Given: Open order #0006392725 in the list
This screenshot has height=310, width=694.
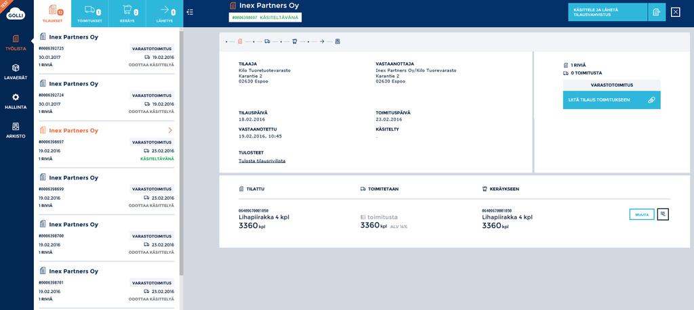Looking at the screenshot, I should point(106,51).
